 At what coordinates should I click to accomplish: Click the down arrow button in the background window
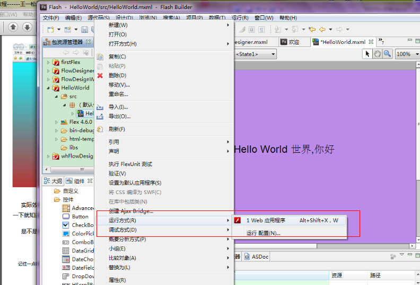click(x=27, y=27)
